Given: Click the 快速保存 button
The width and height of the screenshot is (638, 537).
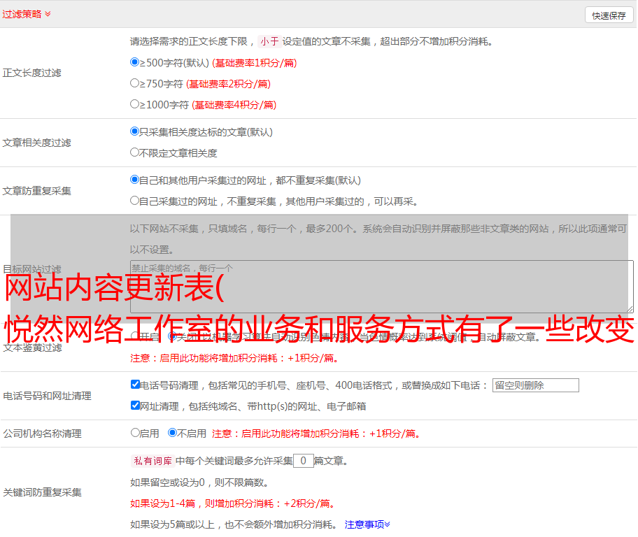Looking at the screenshot, I should coord(609,15).
